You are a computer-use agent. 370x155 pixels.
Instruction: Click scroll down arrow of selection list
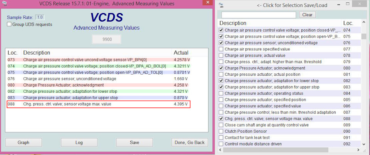coord(363,144)
